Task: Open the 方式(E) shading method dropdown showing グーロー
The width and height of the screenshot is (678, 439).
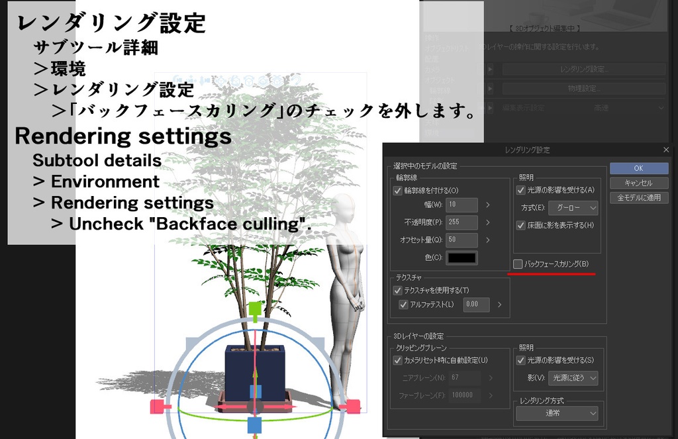Action: coord(573,208)
